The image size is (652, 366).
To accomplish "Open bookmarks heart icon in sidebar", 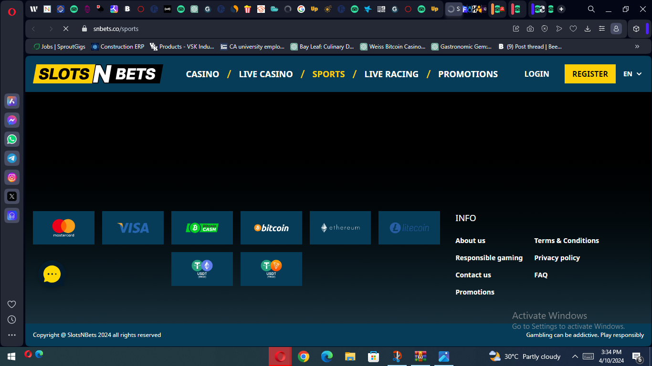I will 12,304.
